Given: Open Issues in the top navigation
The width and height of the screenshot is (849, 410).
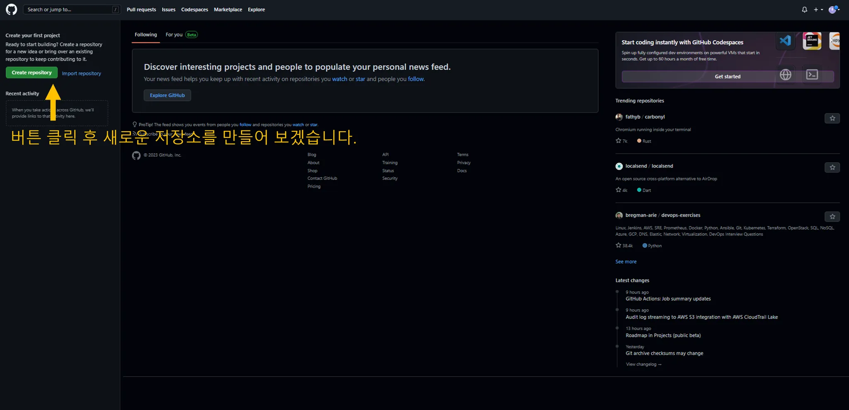Looking at the screenshot, I should (169, 10).
